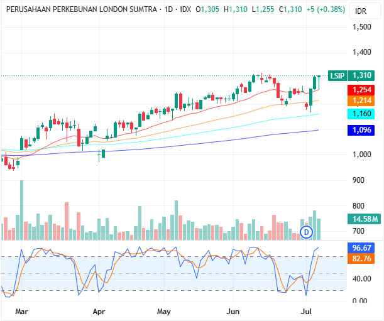
Task: Click the May label on time axis
Action: 164,312
